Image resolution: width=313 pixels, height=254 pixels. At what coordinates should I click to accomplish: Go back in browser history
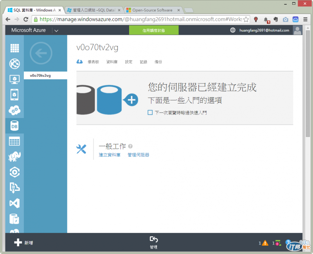click(x=8, y=19)
